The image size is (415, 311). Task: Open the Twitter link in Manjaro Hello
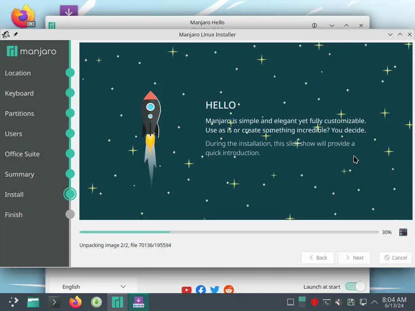[x=215, y=290]
